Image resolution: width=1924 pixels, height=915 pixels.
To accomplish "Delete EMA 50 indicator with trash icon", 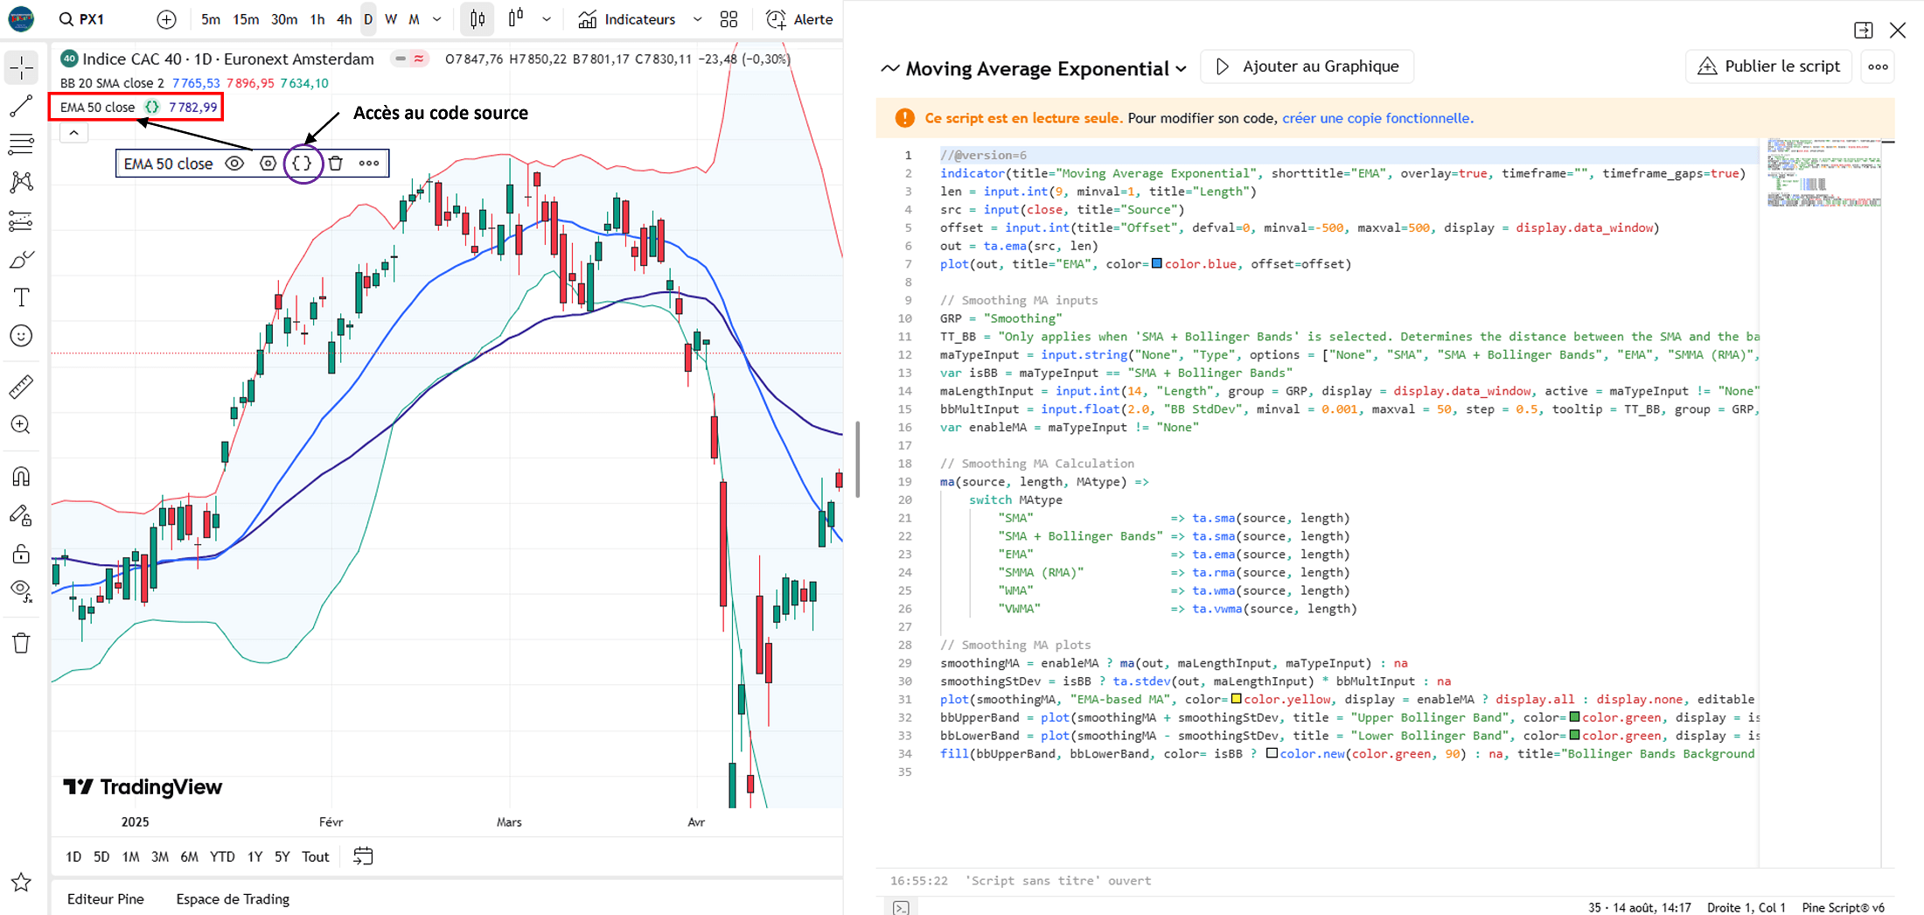I will pyautogui.click(x=336, y=164).
